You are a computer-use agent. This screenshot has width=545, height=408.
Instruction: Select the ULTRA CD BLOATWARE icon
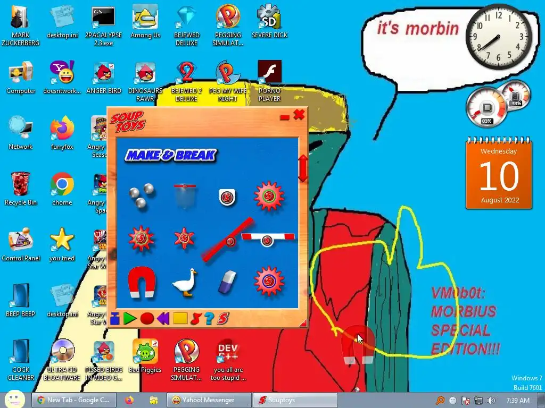tap(62, 360)
